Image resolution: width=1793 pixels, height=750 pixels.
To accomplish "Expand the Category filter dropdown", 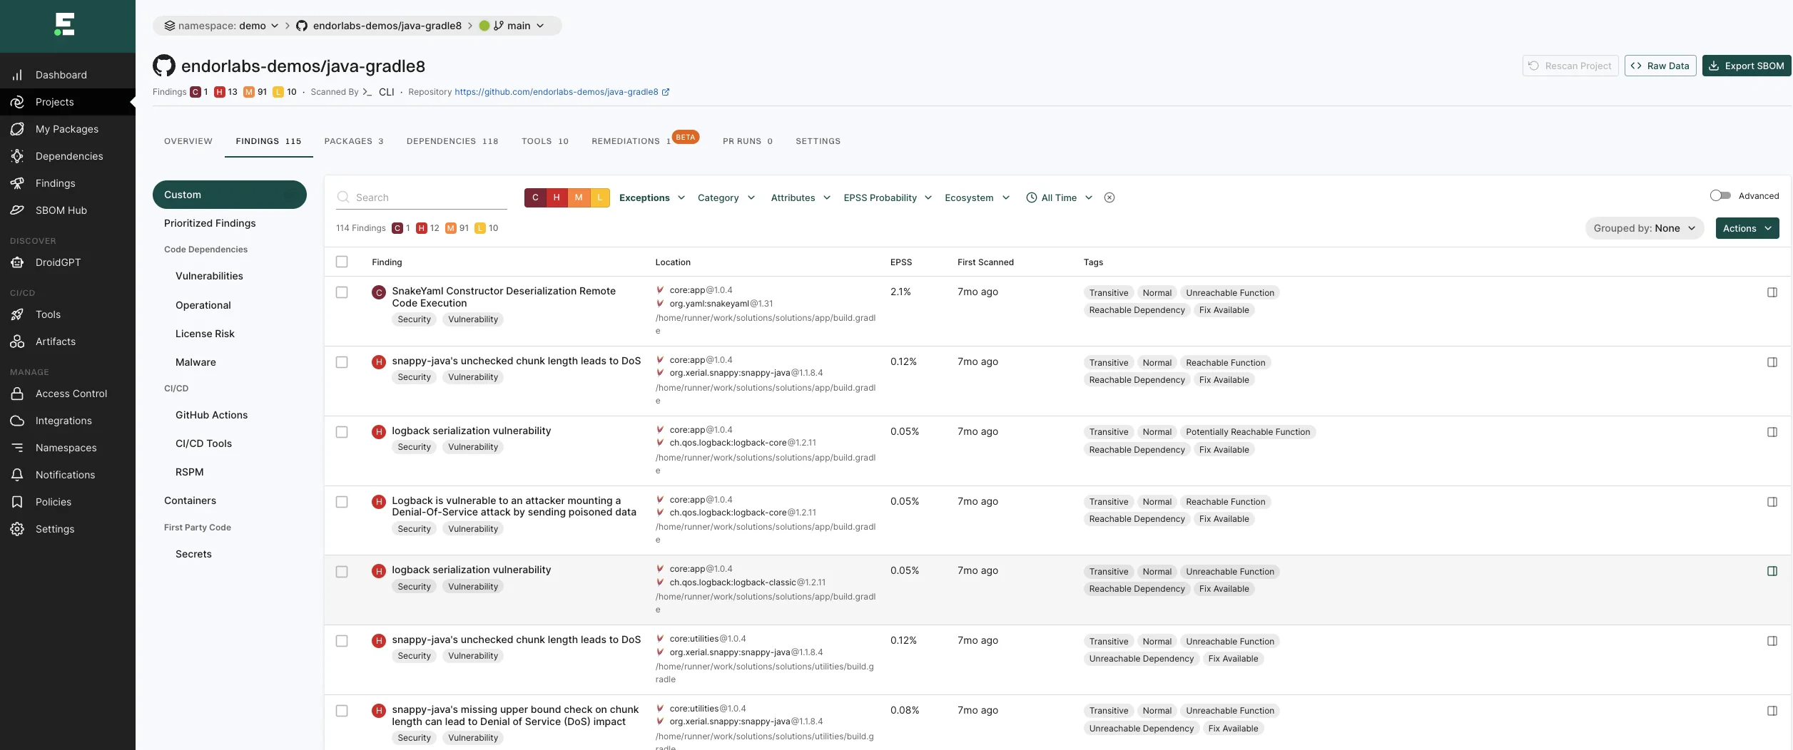I will pyautogui.click(x=726, y=197).
